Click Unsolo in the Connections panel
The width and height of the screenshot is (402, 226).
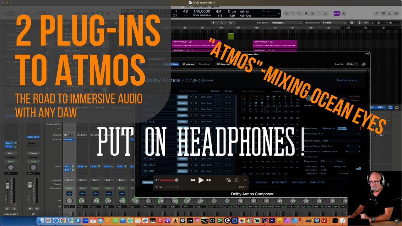coord(228,91)
